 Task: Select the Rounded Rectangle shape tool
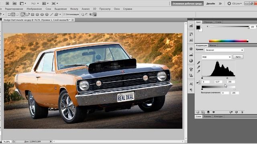(x=37, y=14)
